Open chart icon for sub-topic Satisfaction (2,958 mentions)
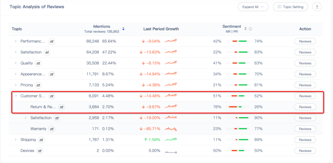Screen dimensions: 333x163 pyautogui.click(x=57, y=118)
